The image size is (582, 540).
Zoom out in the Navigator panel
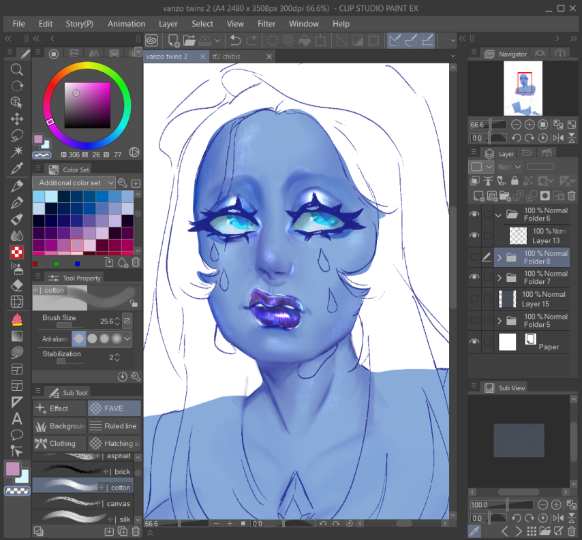coord(516,125)
